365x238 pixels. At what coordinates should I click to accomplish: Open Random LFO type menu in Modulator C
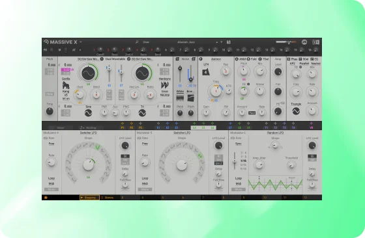[275, 133]
